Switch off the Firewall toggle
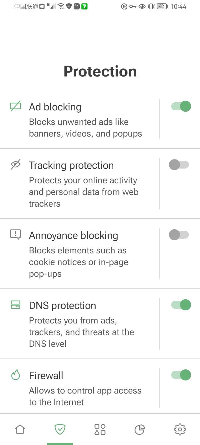The image size is (200, 445). 181,375
